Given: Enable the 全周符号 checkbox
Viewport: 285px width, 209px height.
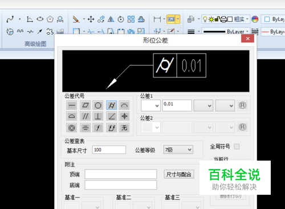Looking at the screenshot, I should 237,146.
